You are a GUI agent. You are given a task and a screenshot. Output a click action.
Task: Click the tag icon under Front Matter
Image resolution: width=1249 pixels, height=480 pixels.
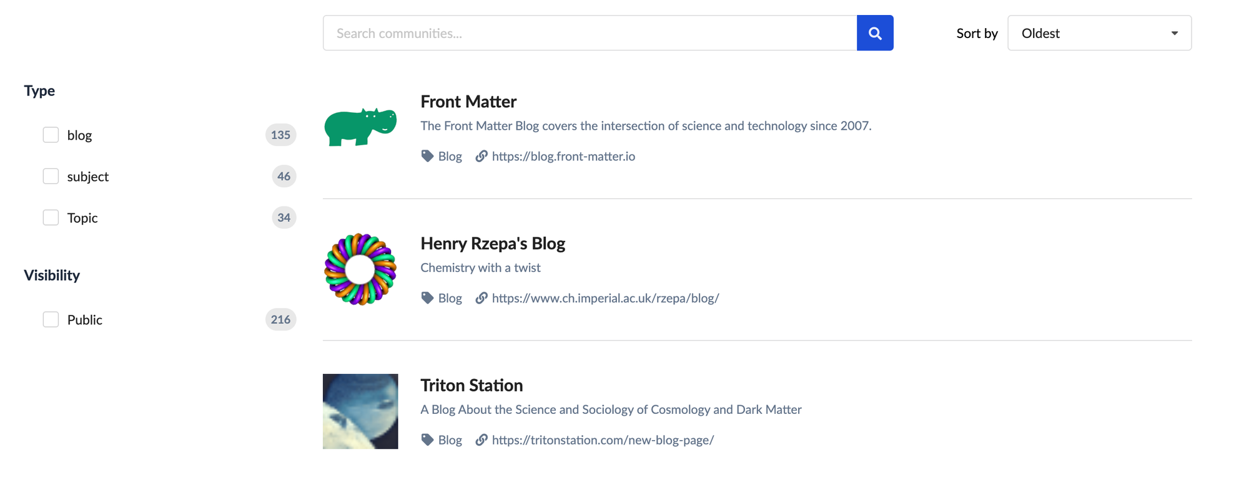(427, 156)
